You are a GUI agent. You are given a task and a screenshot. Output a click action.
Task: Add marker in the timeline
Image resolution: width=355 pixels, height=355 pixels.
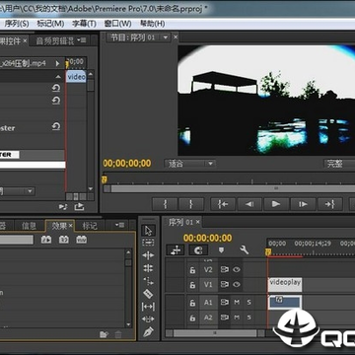pyautogui.click(x=221, y=250)
